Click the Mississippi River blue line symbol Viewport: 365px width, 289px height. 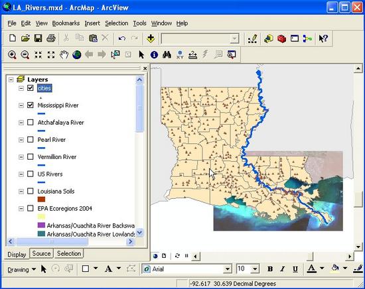pos(41,114)
